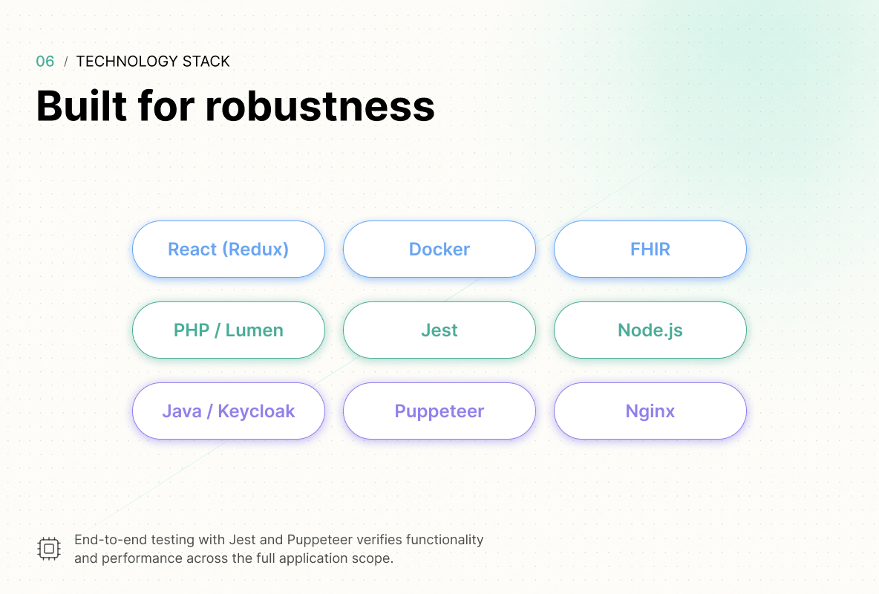Click the Puppeteer pill button

tap(439, 411)
